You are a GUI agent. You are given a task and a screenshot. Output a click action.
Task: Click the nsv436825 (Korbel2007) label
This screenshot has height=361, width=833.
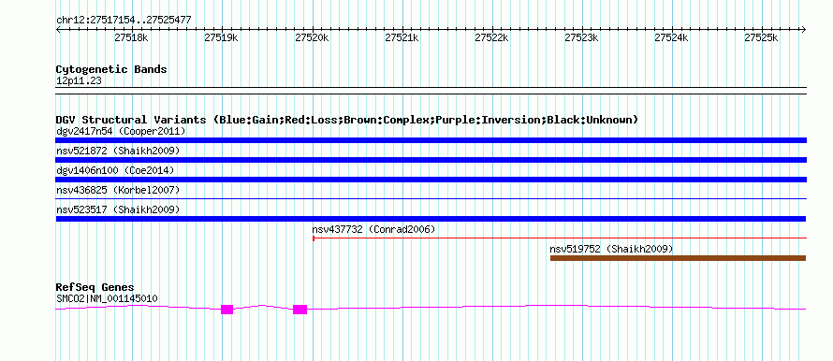point(118,190)
